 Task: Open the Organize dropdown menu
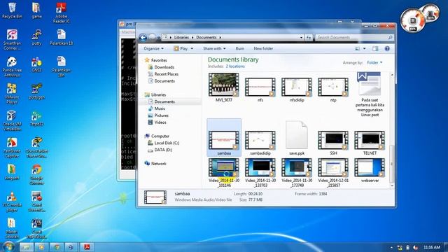coord(154,48)
